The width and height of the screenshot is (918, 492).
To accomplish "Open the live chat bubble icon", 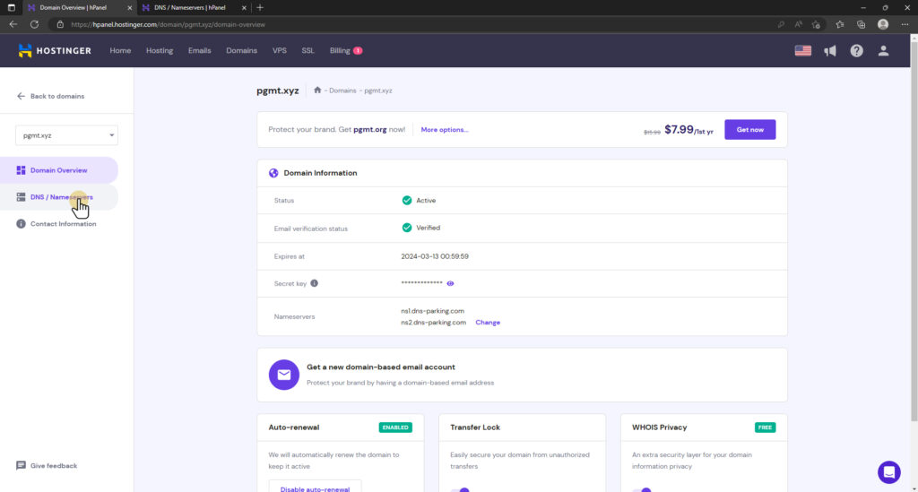I will click(888, 471).
